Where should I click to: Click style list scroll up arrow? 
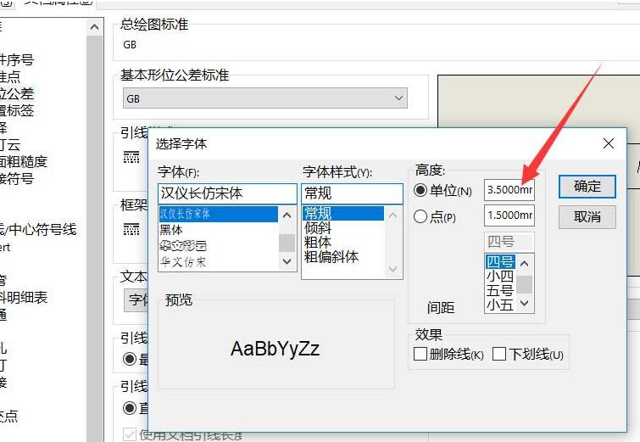point(392,215)
